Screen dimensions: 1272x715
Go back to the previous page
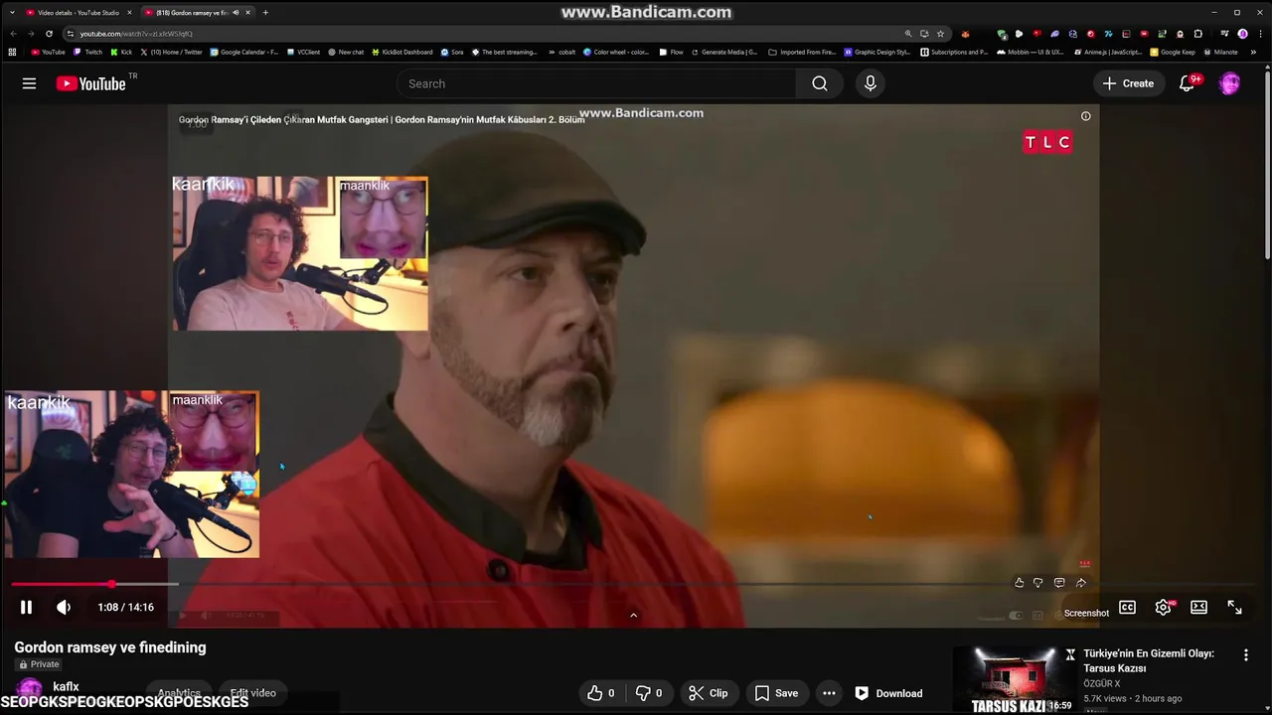pos(11,34)
